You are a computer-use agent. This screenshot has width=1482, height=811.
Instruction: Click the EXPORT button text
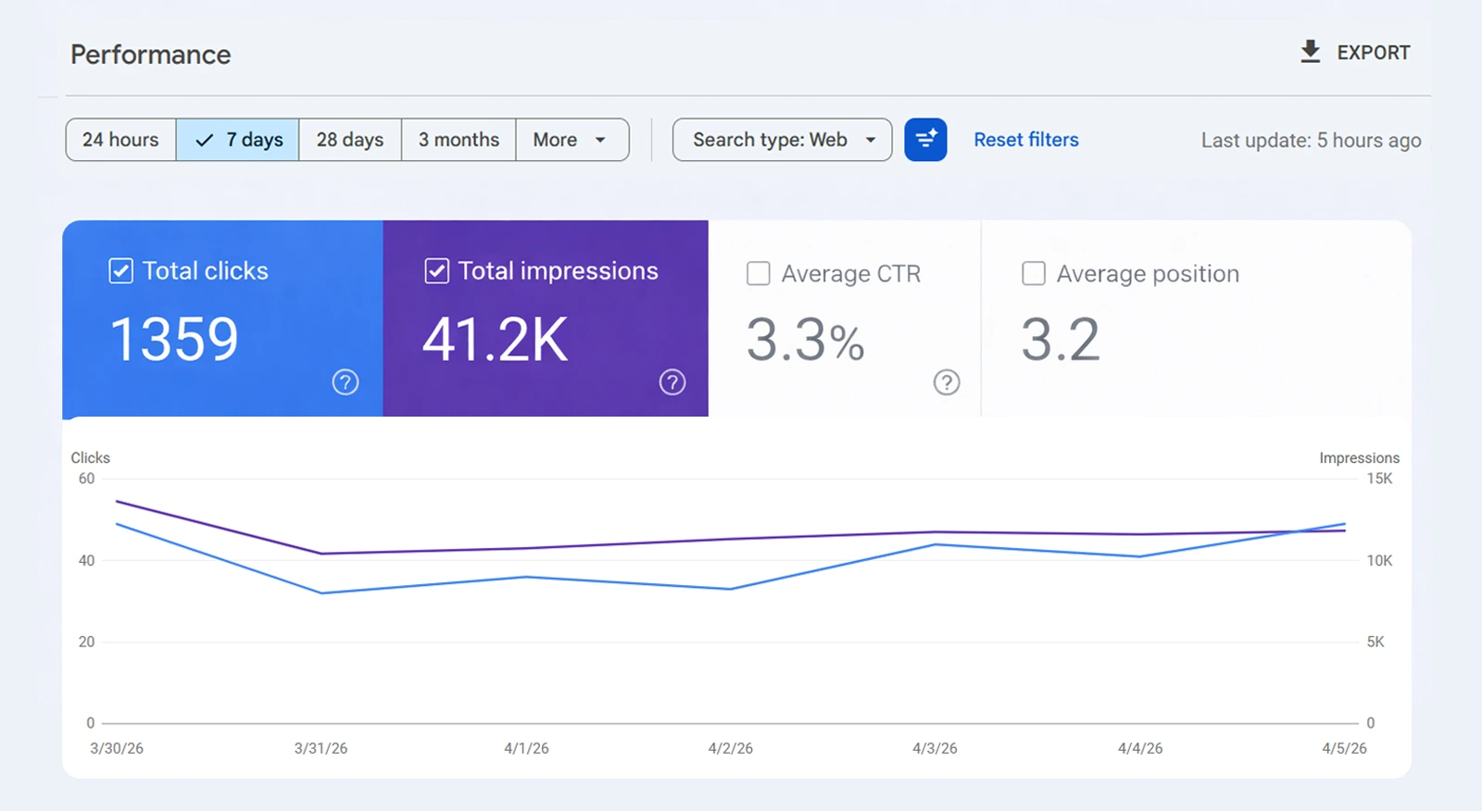click(1373, 53)
